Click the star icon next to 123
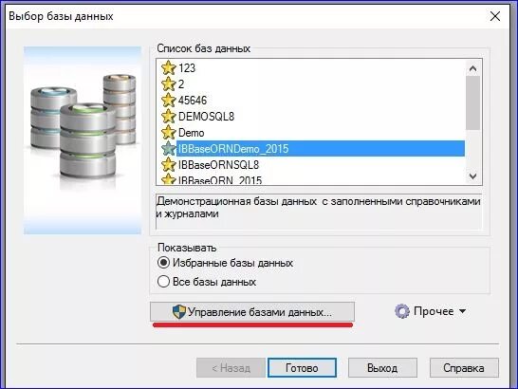The width and height of the screenshot is (518, 389). point(169,67)
